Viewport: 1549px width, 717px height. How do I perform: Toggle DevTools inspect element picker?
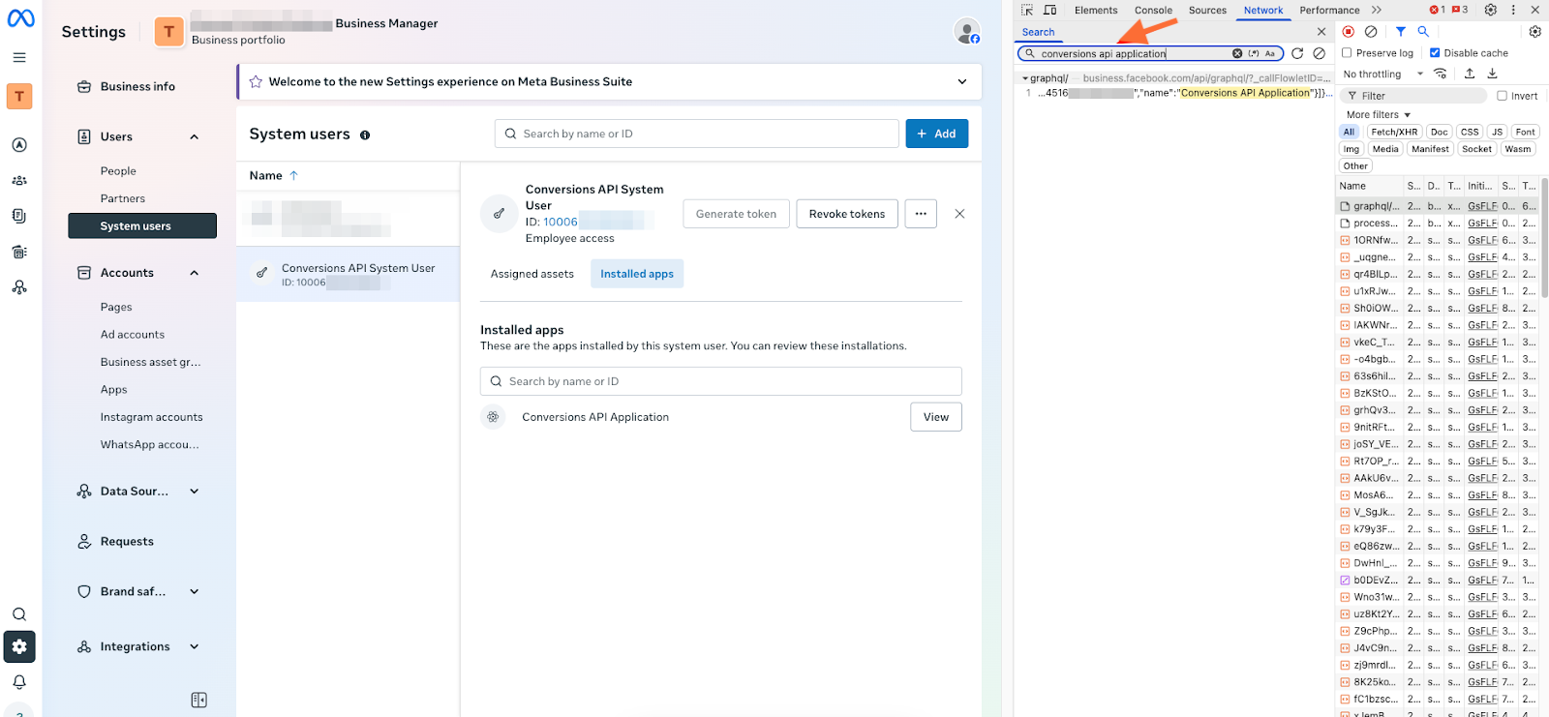(1027, 10)
